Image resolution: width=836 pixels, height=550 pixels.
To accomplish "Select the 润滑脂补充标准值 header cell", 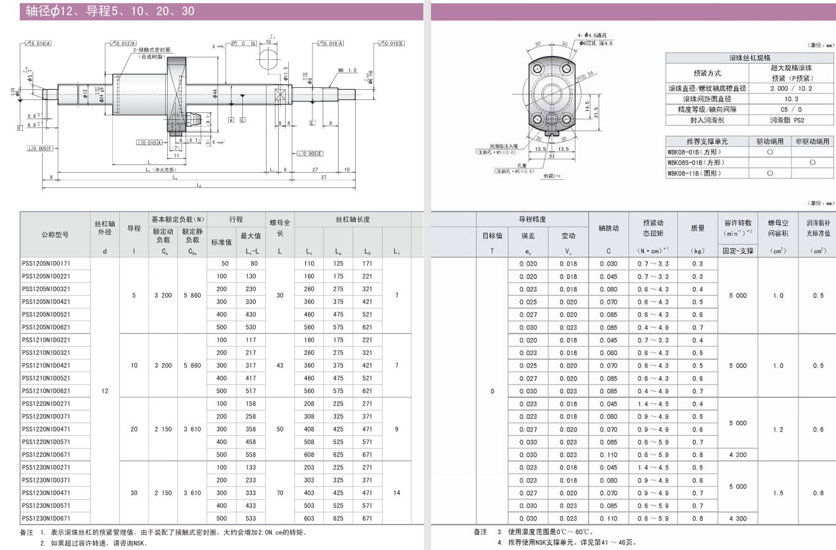I will [818, 228].
